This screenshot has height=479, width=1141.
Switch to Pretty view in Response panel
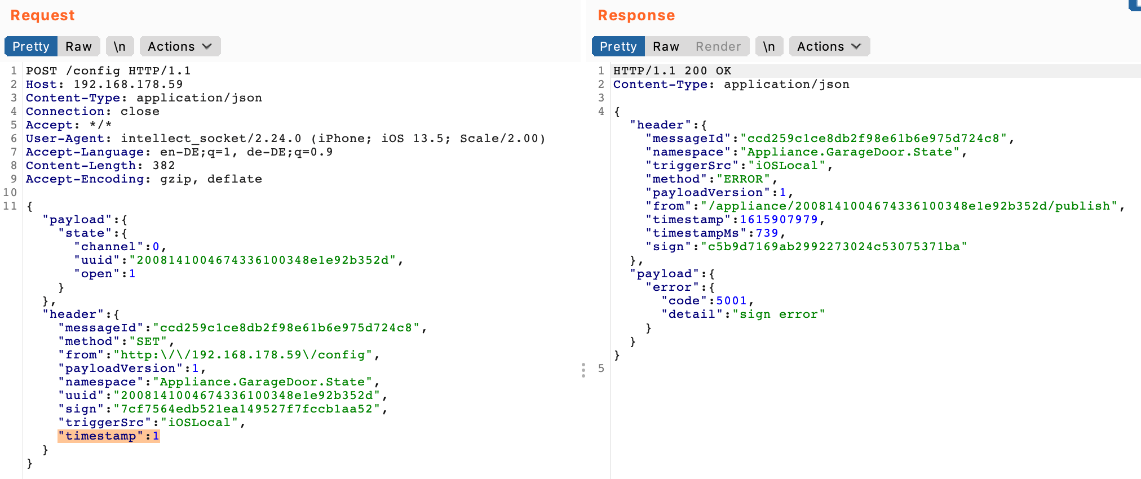[618, 46]
